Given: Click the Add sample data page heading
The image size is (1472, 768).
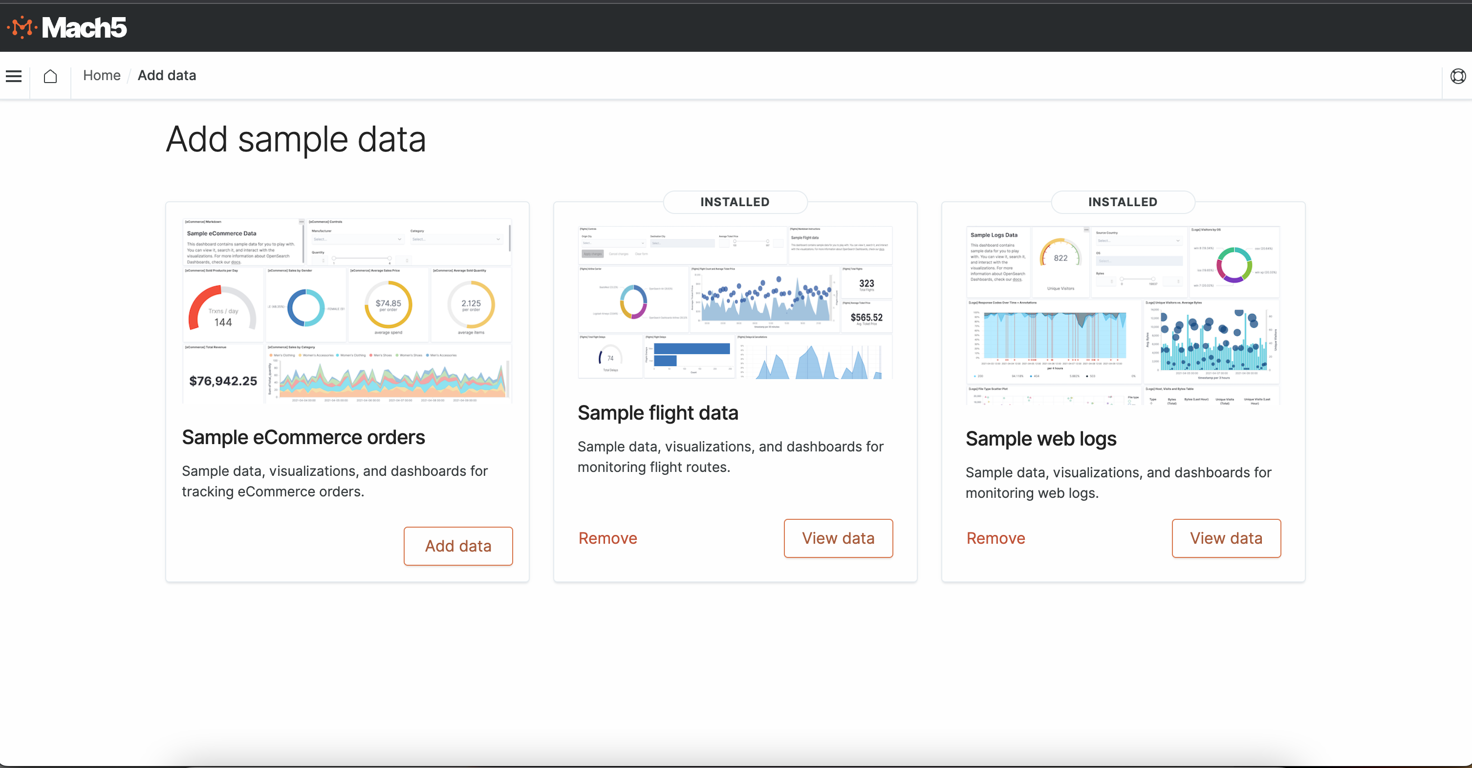Looking at the screenshot, I should (x=296, y=138).
